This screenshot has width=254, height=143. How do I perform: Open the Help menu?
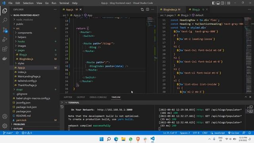click(x=75, y=3)
